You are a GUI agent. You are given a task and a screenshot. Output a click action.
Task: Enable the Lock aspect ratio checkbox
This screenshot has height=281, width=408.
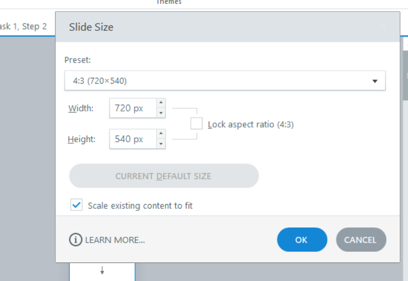(197, 123)
